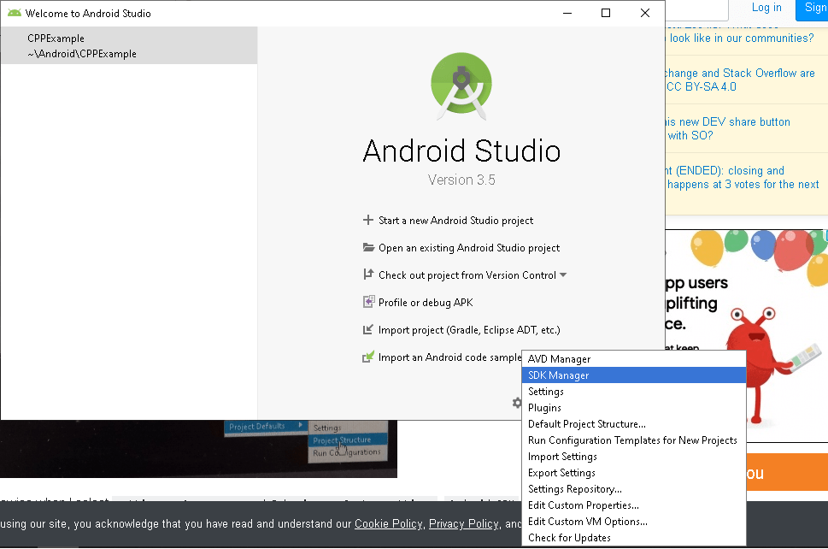Select Check for Updates menu item
Screen dimensions: 828x549
click(x=634, y=538)
